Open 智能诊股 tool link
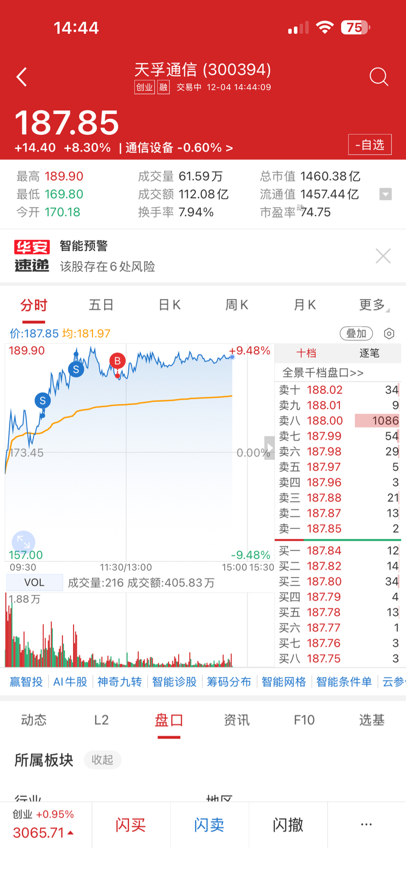406x880 pixels. (x=174, y=682)
